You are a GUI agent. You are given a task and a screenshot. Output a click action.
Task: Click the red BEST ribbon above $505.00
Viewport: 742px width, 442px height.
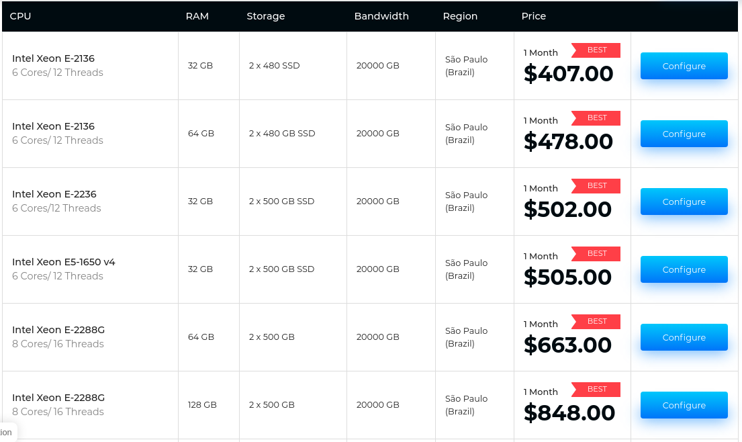(596, 254)
